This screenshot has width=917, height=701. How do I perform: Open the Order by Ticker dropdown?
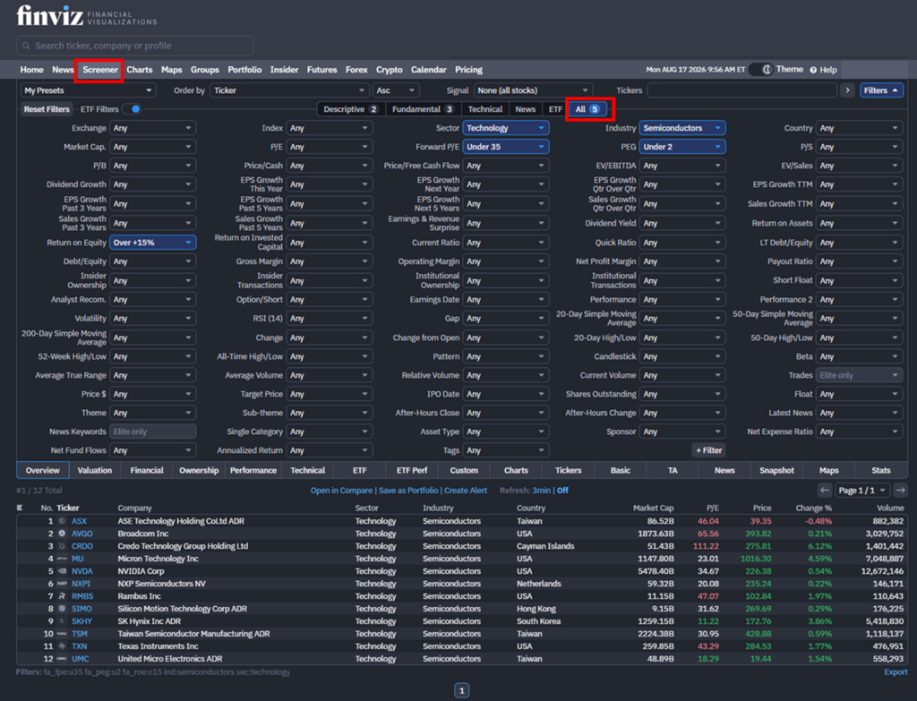click(288, 90)
